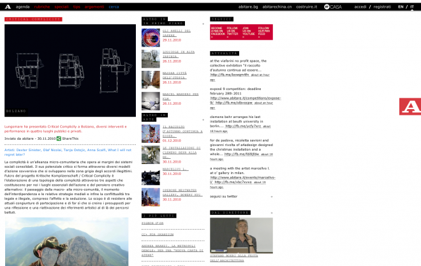Click 'Join us on YouTube' tile
421x266 pixels.
coord(248,31)
